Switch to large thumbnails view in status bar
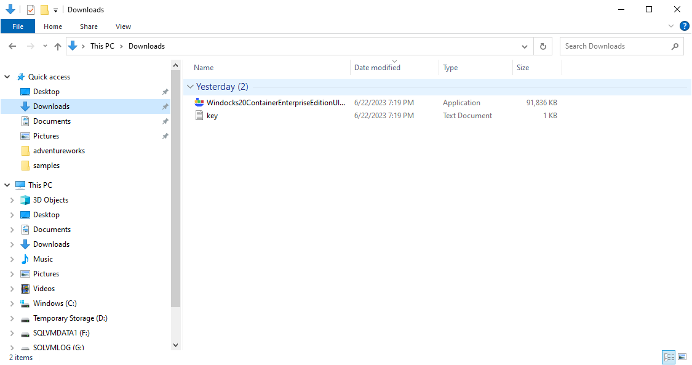 683,357
